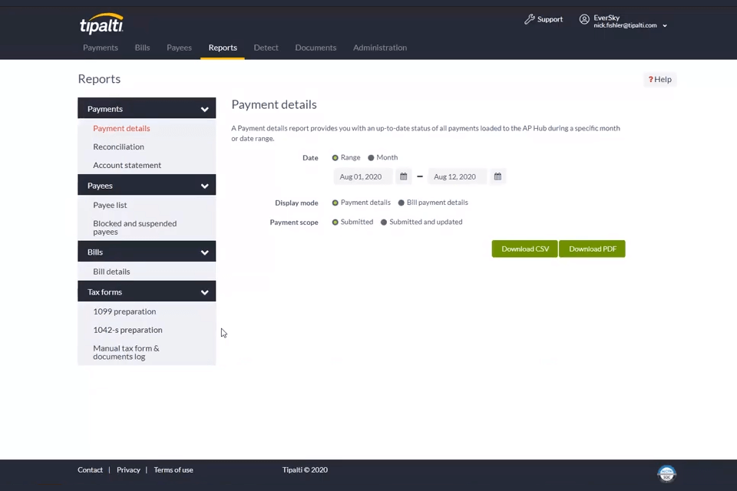This screenshot has width=737, height=491.
Task: Open the start date calendar picker
Action: [x=403, y=176]
